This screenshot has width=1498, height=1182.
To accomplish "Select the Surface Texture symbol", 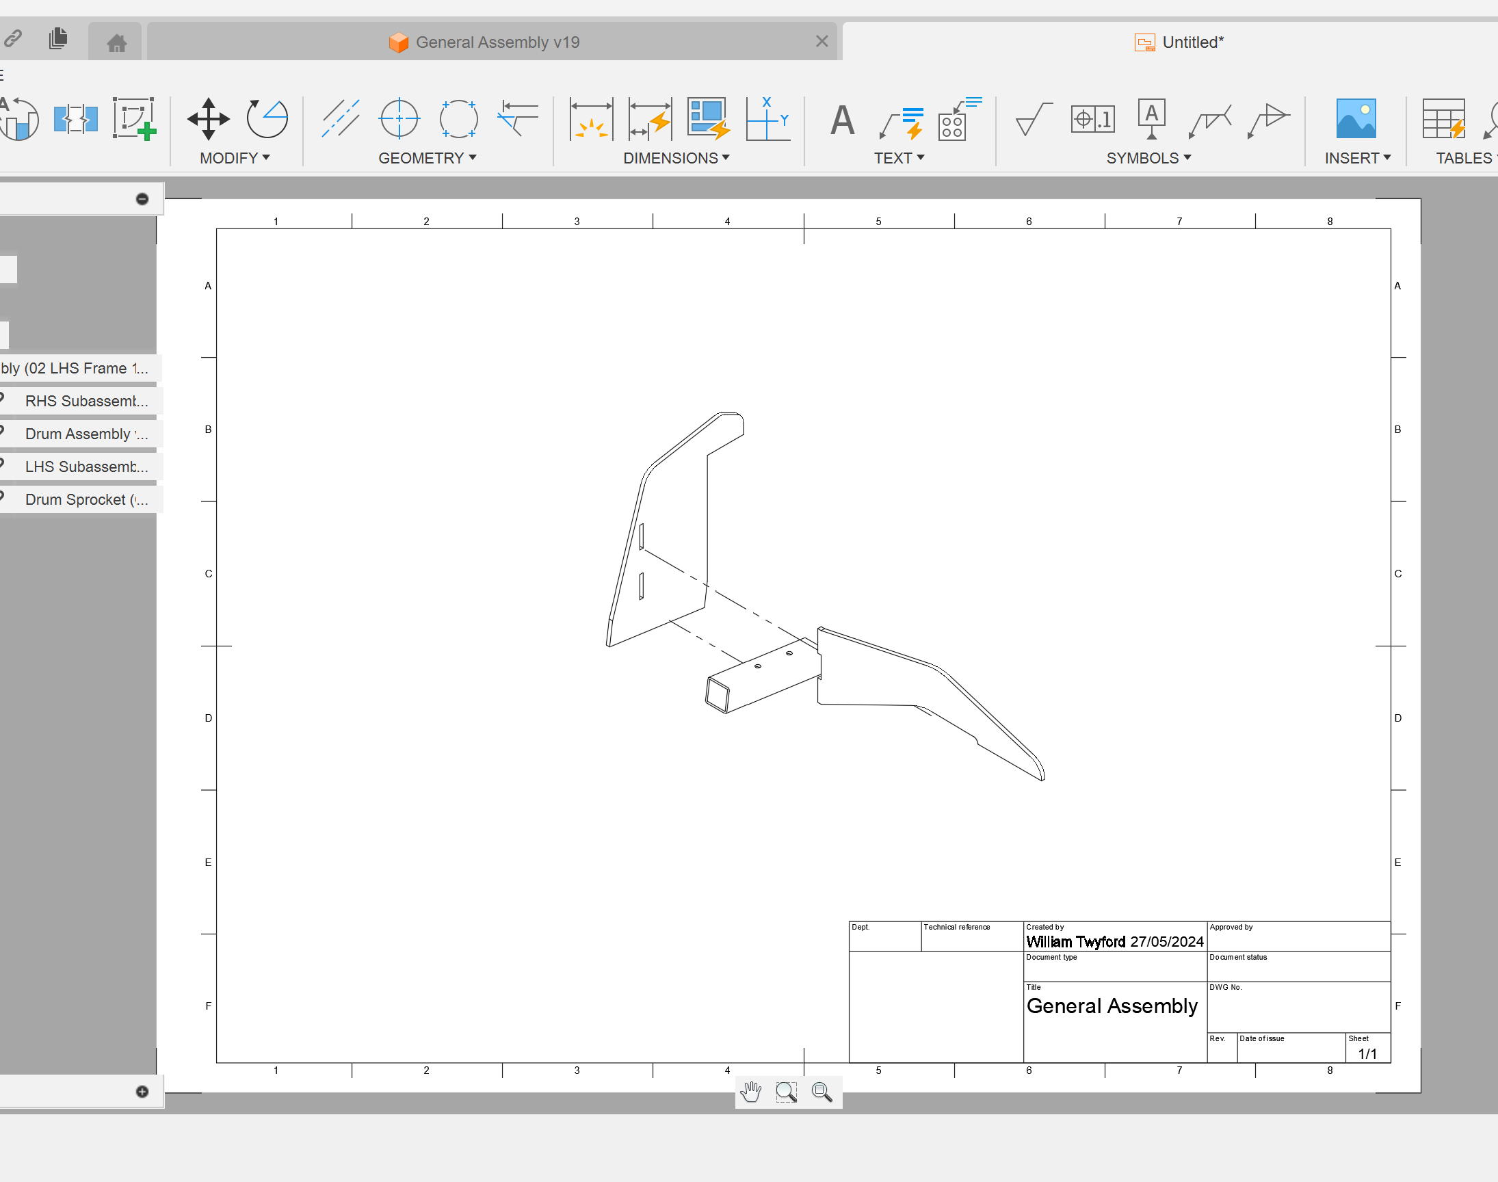I will 1034,119.
